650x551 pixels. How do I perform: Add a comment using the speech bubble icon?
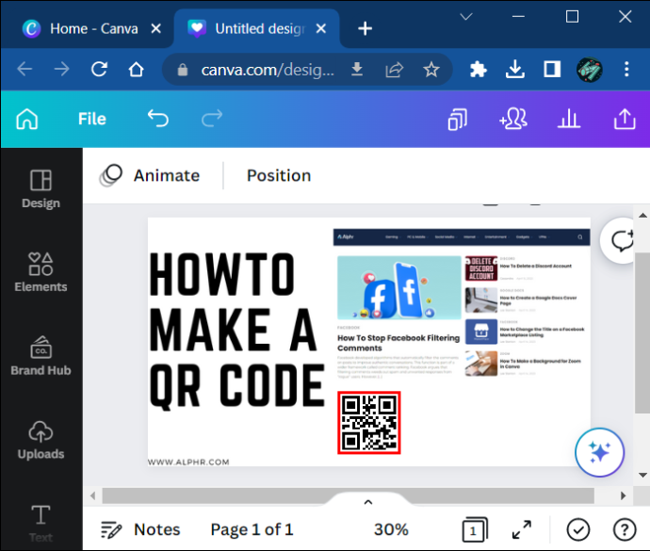point(621,240)
